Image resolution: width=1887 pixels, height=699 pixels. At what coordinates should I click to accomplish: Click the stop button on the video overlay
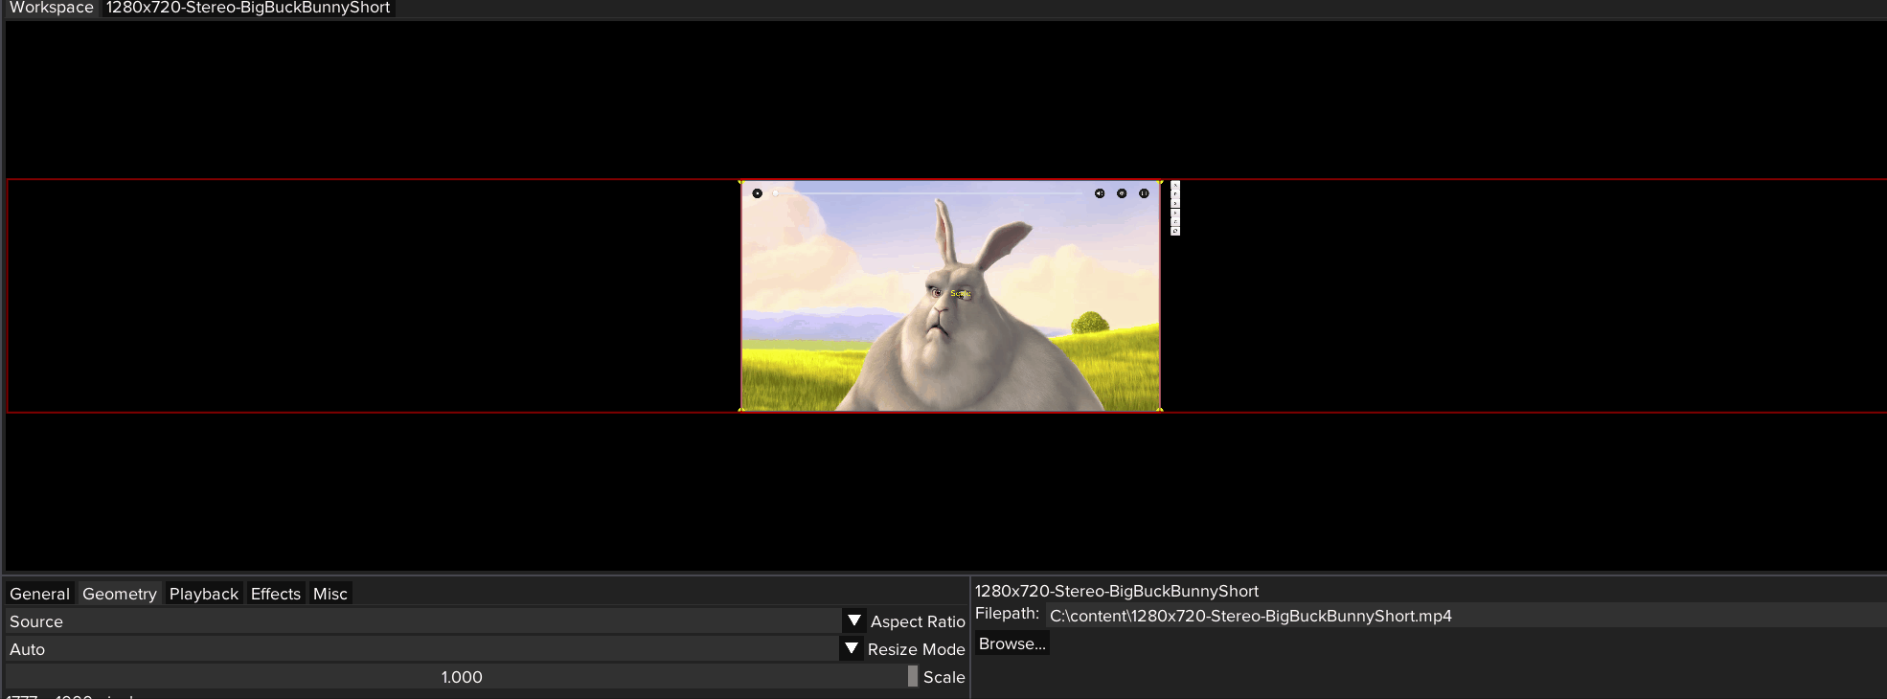point(757,193)
